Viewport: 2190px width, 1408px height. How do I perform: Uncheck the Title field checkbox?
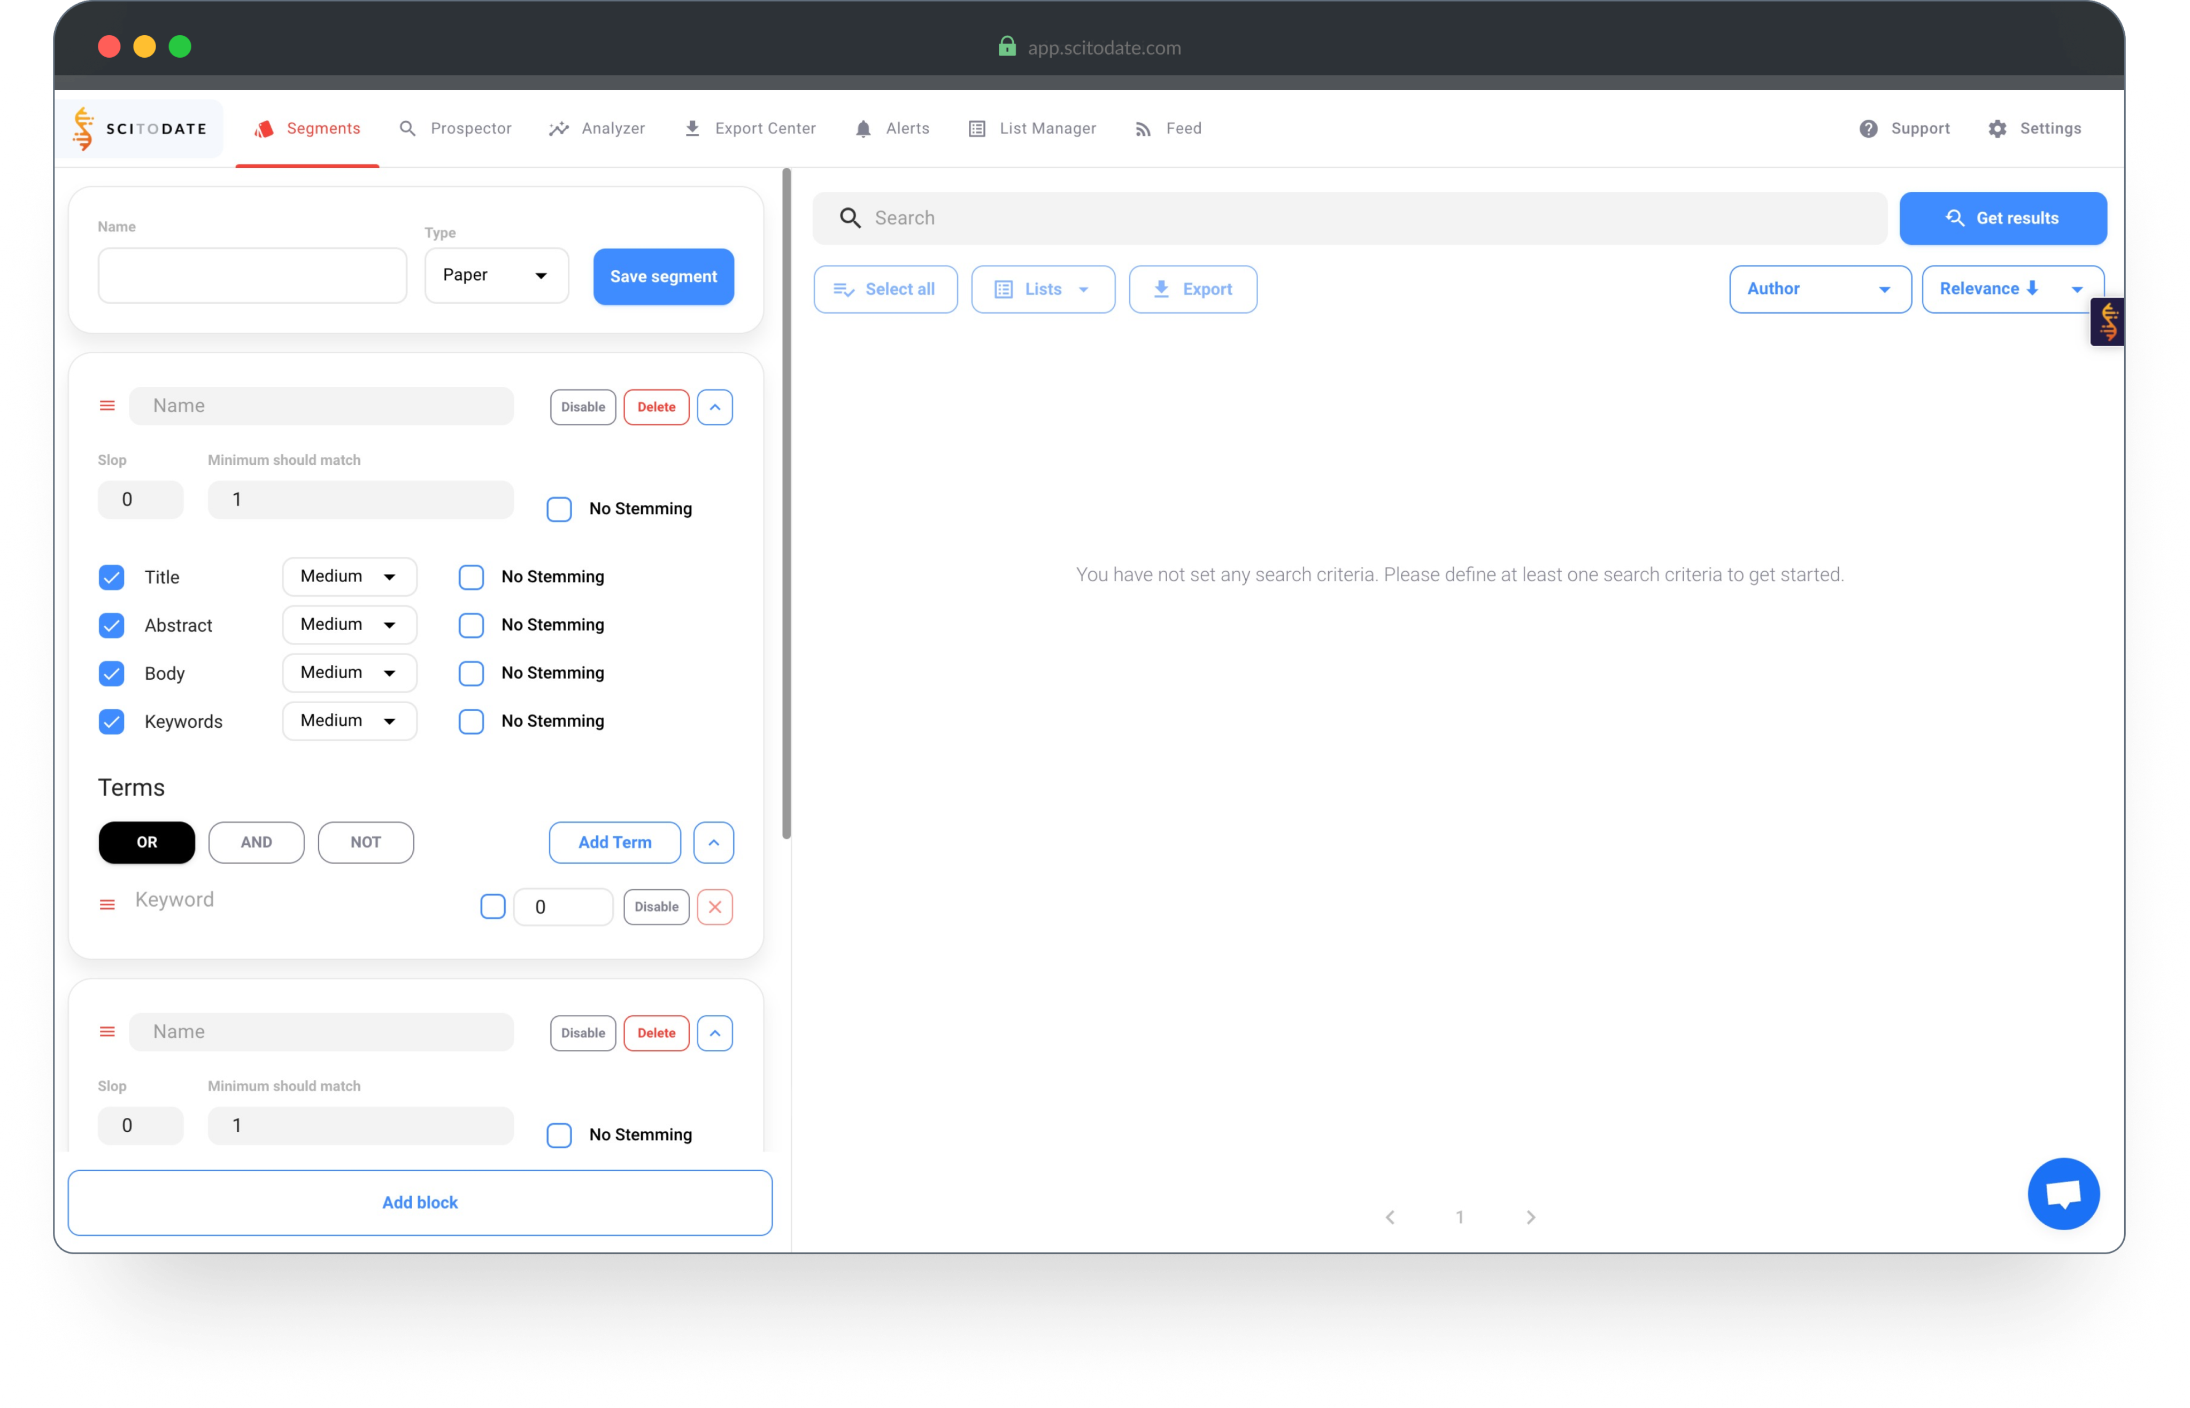112,577
